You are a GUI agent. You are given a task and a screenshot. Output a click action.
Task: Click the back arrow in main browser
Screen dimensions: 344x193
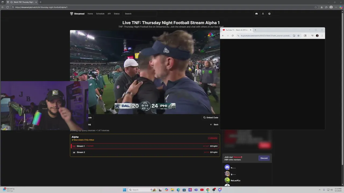click(x=3, y=7)
